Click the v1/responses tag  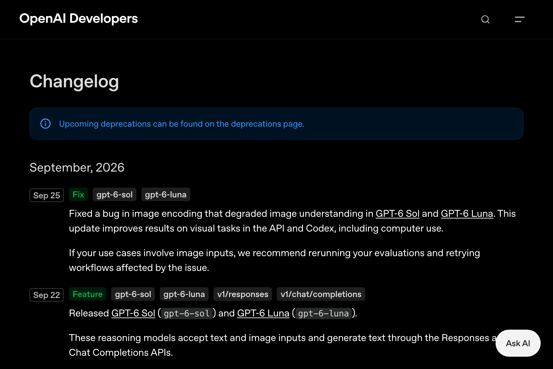243,294
